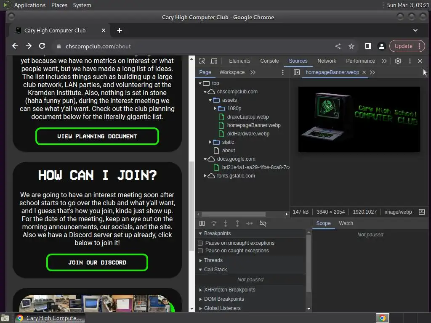Click the Step debugger icon
Viewport: 431px width, 323px height.
[249, 223]
